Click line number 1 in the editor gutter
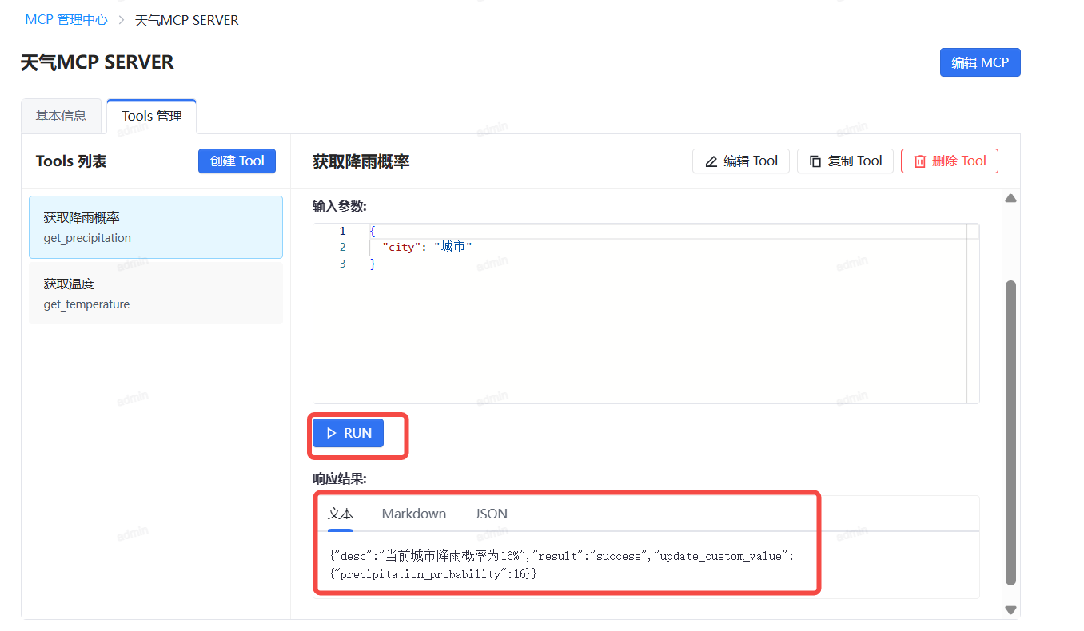The image size is (1084, 631). 343,231
